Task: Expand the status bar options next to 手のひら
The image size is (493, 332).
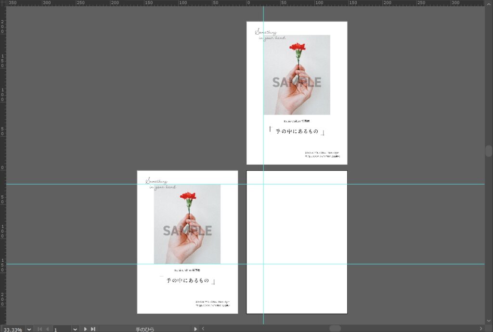Action: [195, 329]
